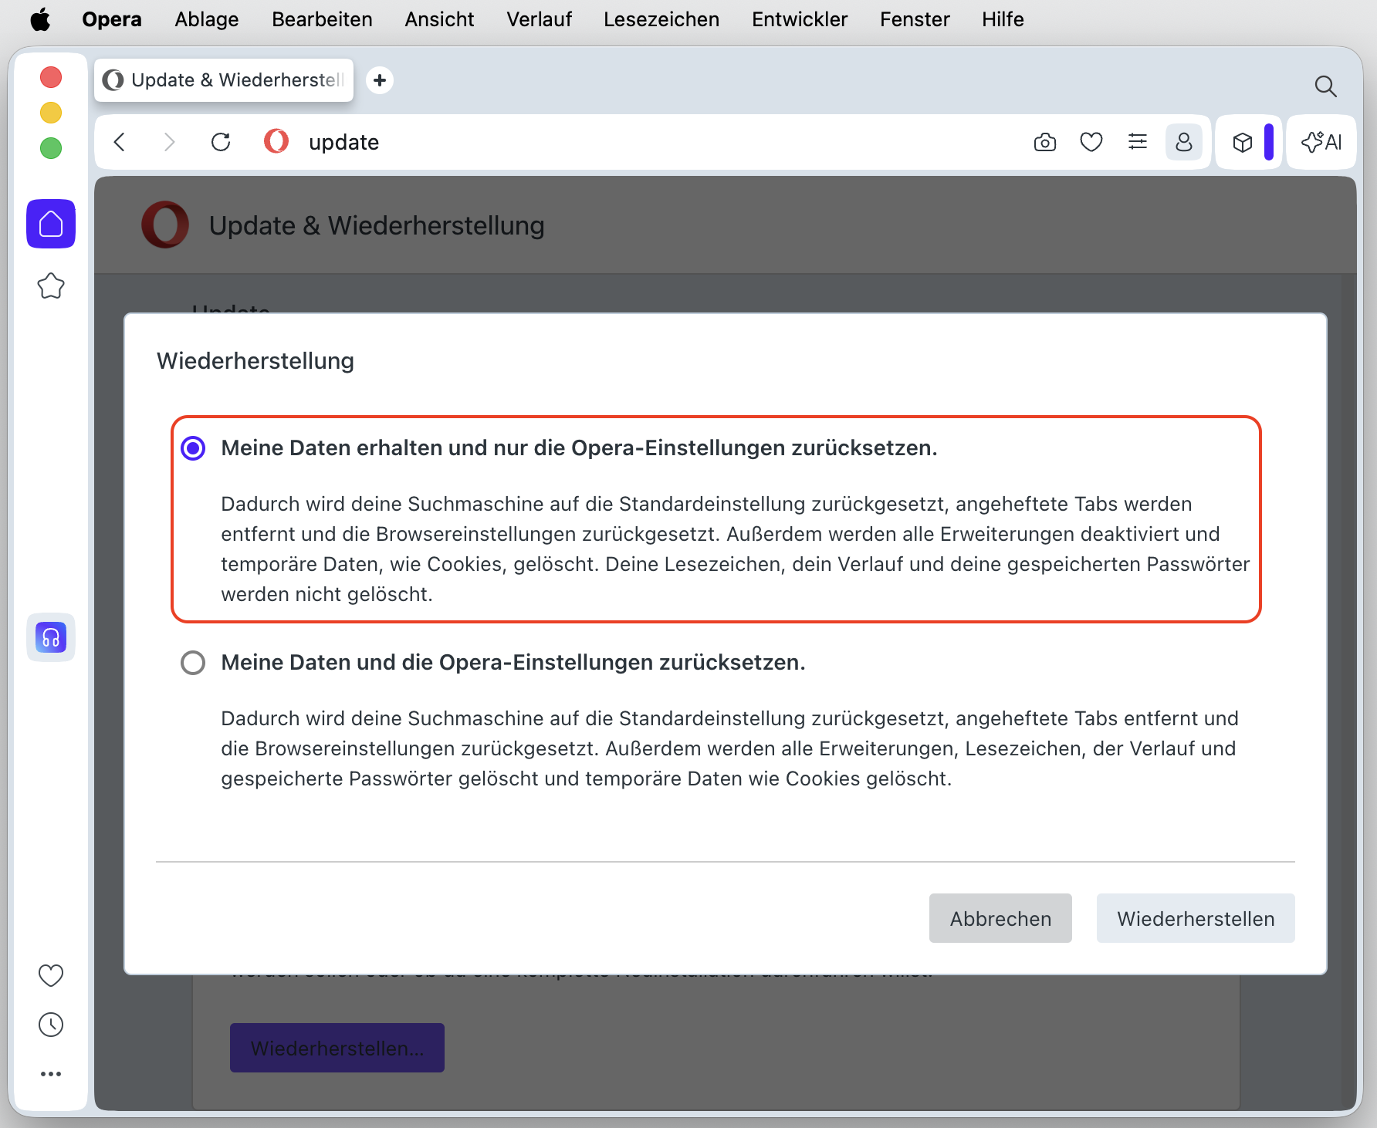Image resolution: width=1377 pixels, height=1128 pixels.
Task: Select 'Meine Daten erhalten' radio option
Action: coord(193,448)
